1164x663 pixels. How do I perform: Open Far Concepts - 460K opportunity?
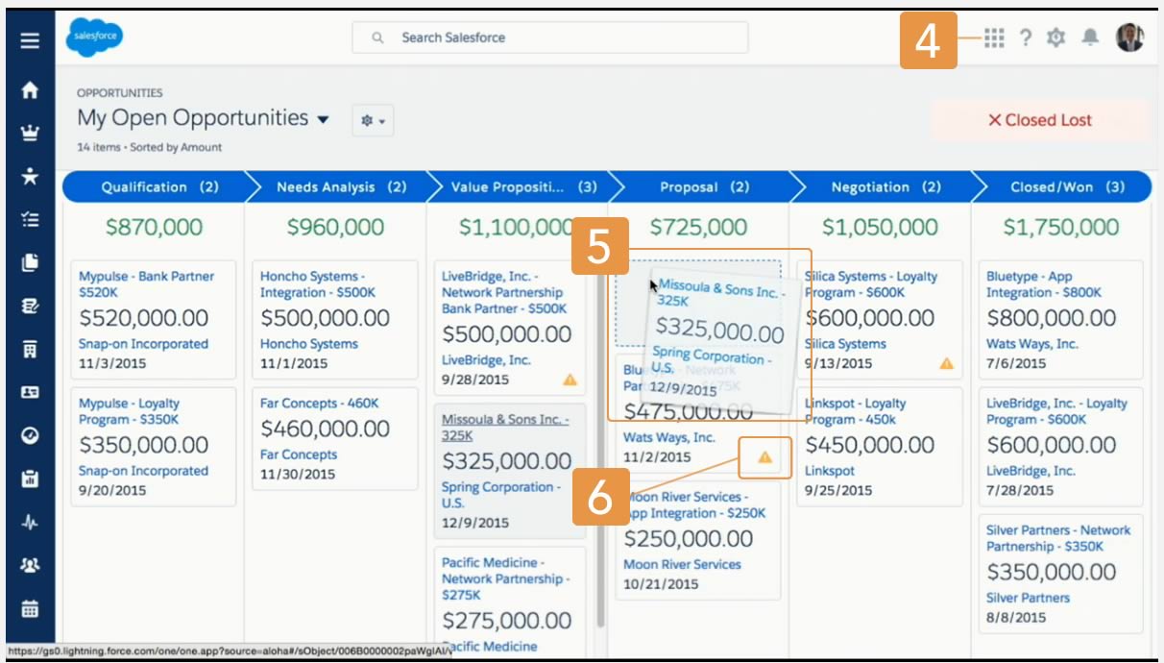click(319, 404)
